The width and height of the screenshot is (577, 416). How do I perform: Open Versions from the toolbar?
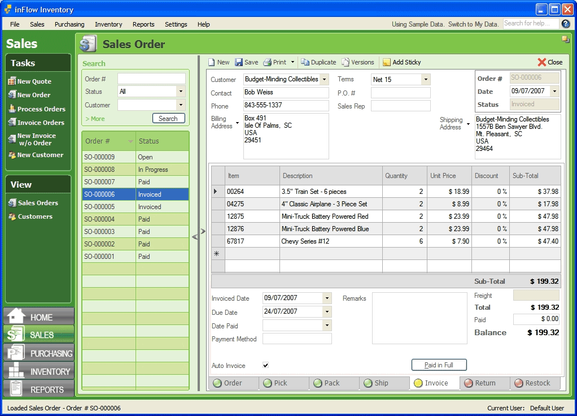[x=346, y=62]
